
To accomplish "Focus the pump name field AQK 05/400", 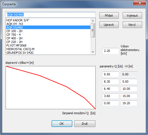I will tap(51, 15).
